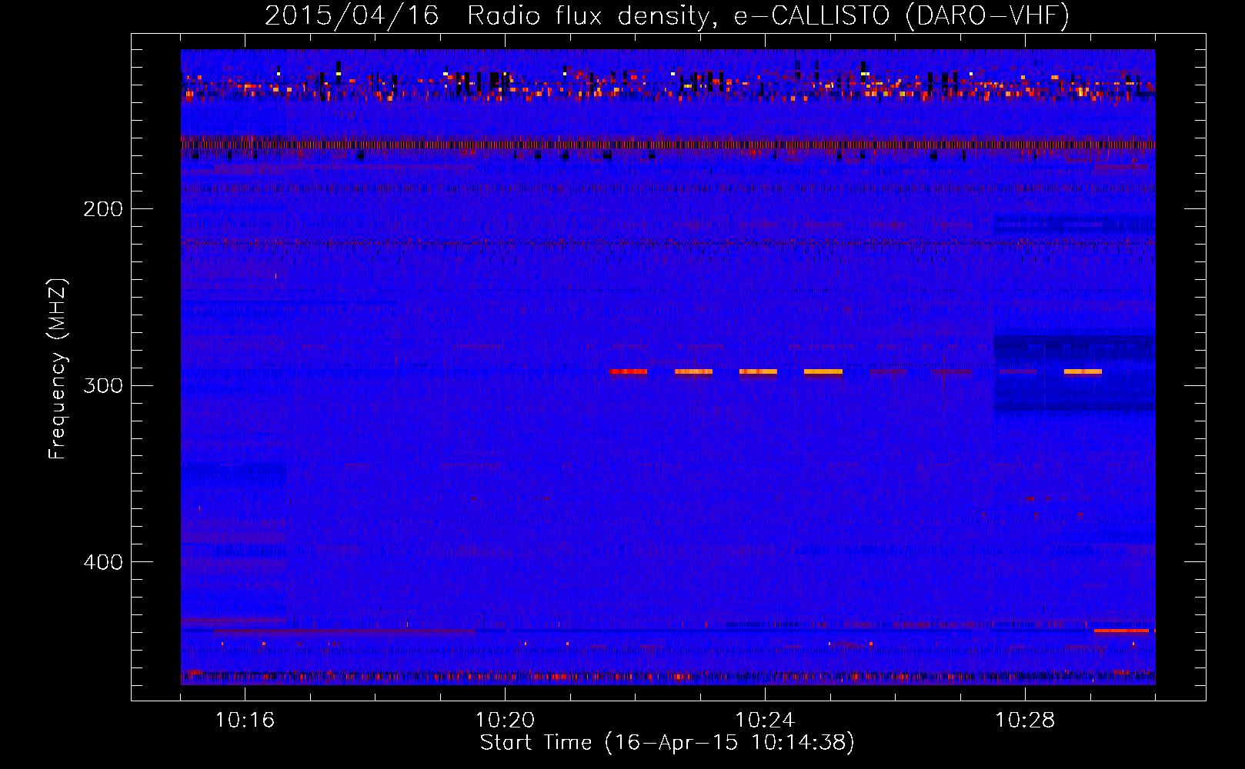
Task: Click the 10:16 time tick label
Action: (x=245, y=721)
